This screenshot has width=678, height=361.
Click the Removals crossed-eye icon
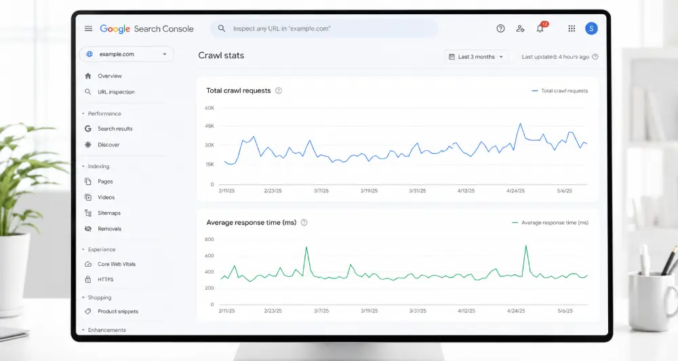88,229
